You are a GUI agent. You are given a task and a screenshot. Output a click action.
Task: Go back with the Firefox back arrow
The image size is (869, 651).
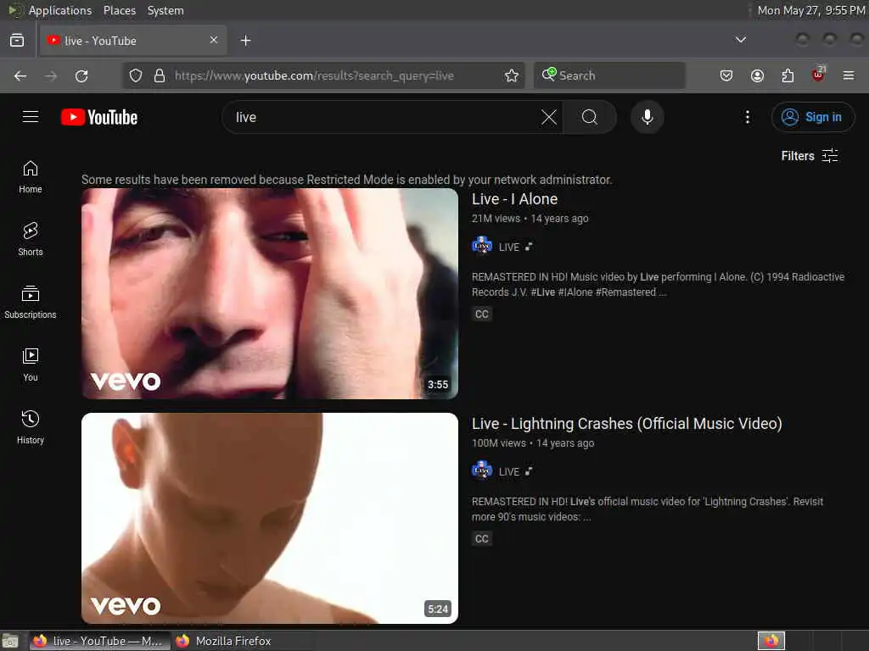click(20, 75)
